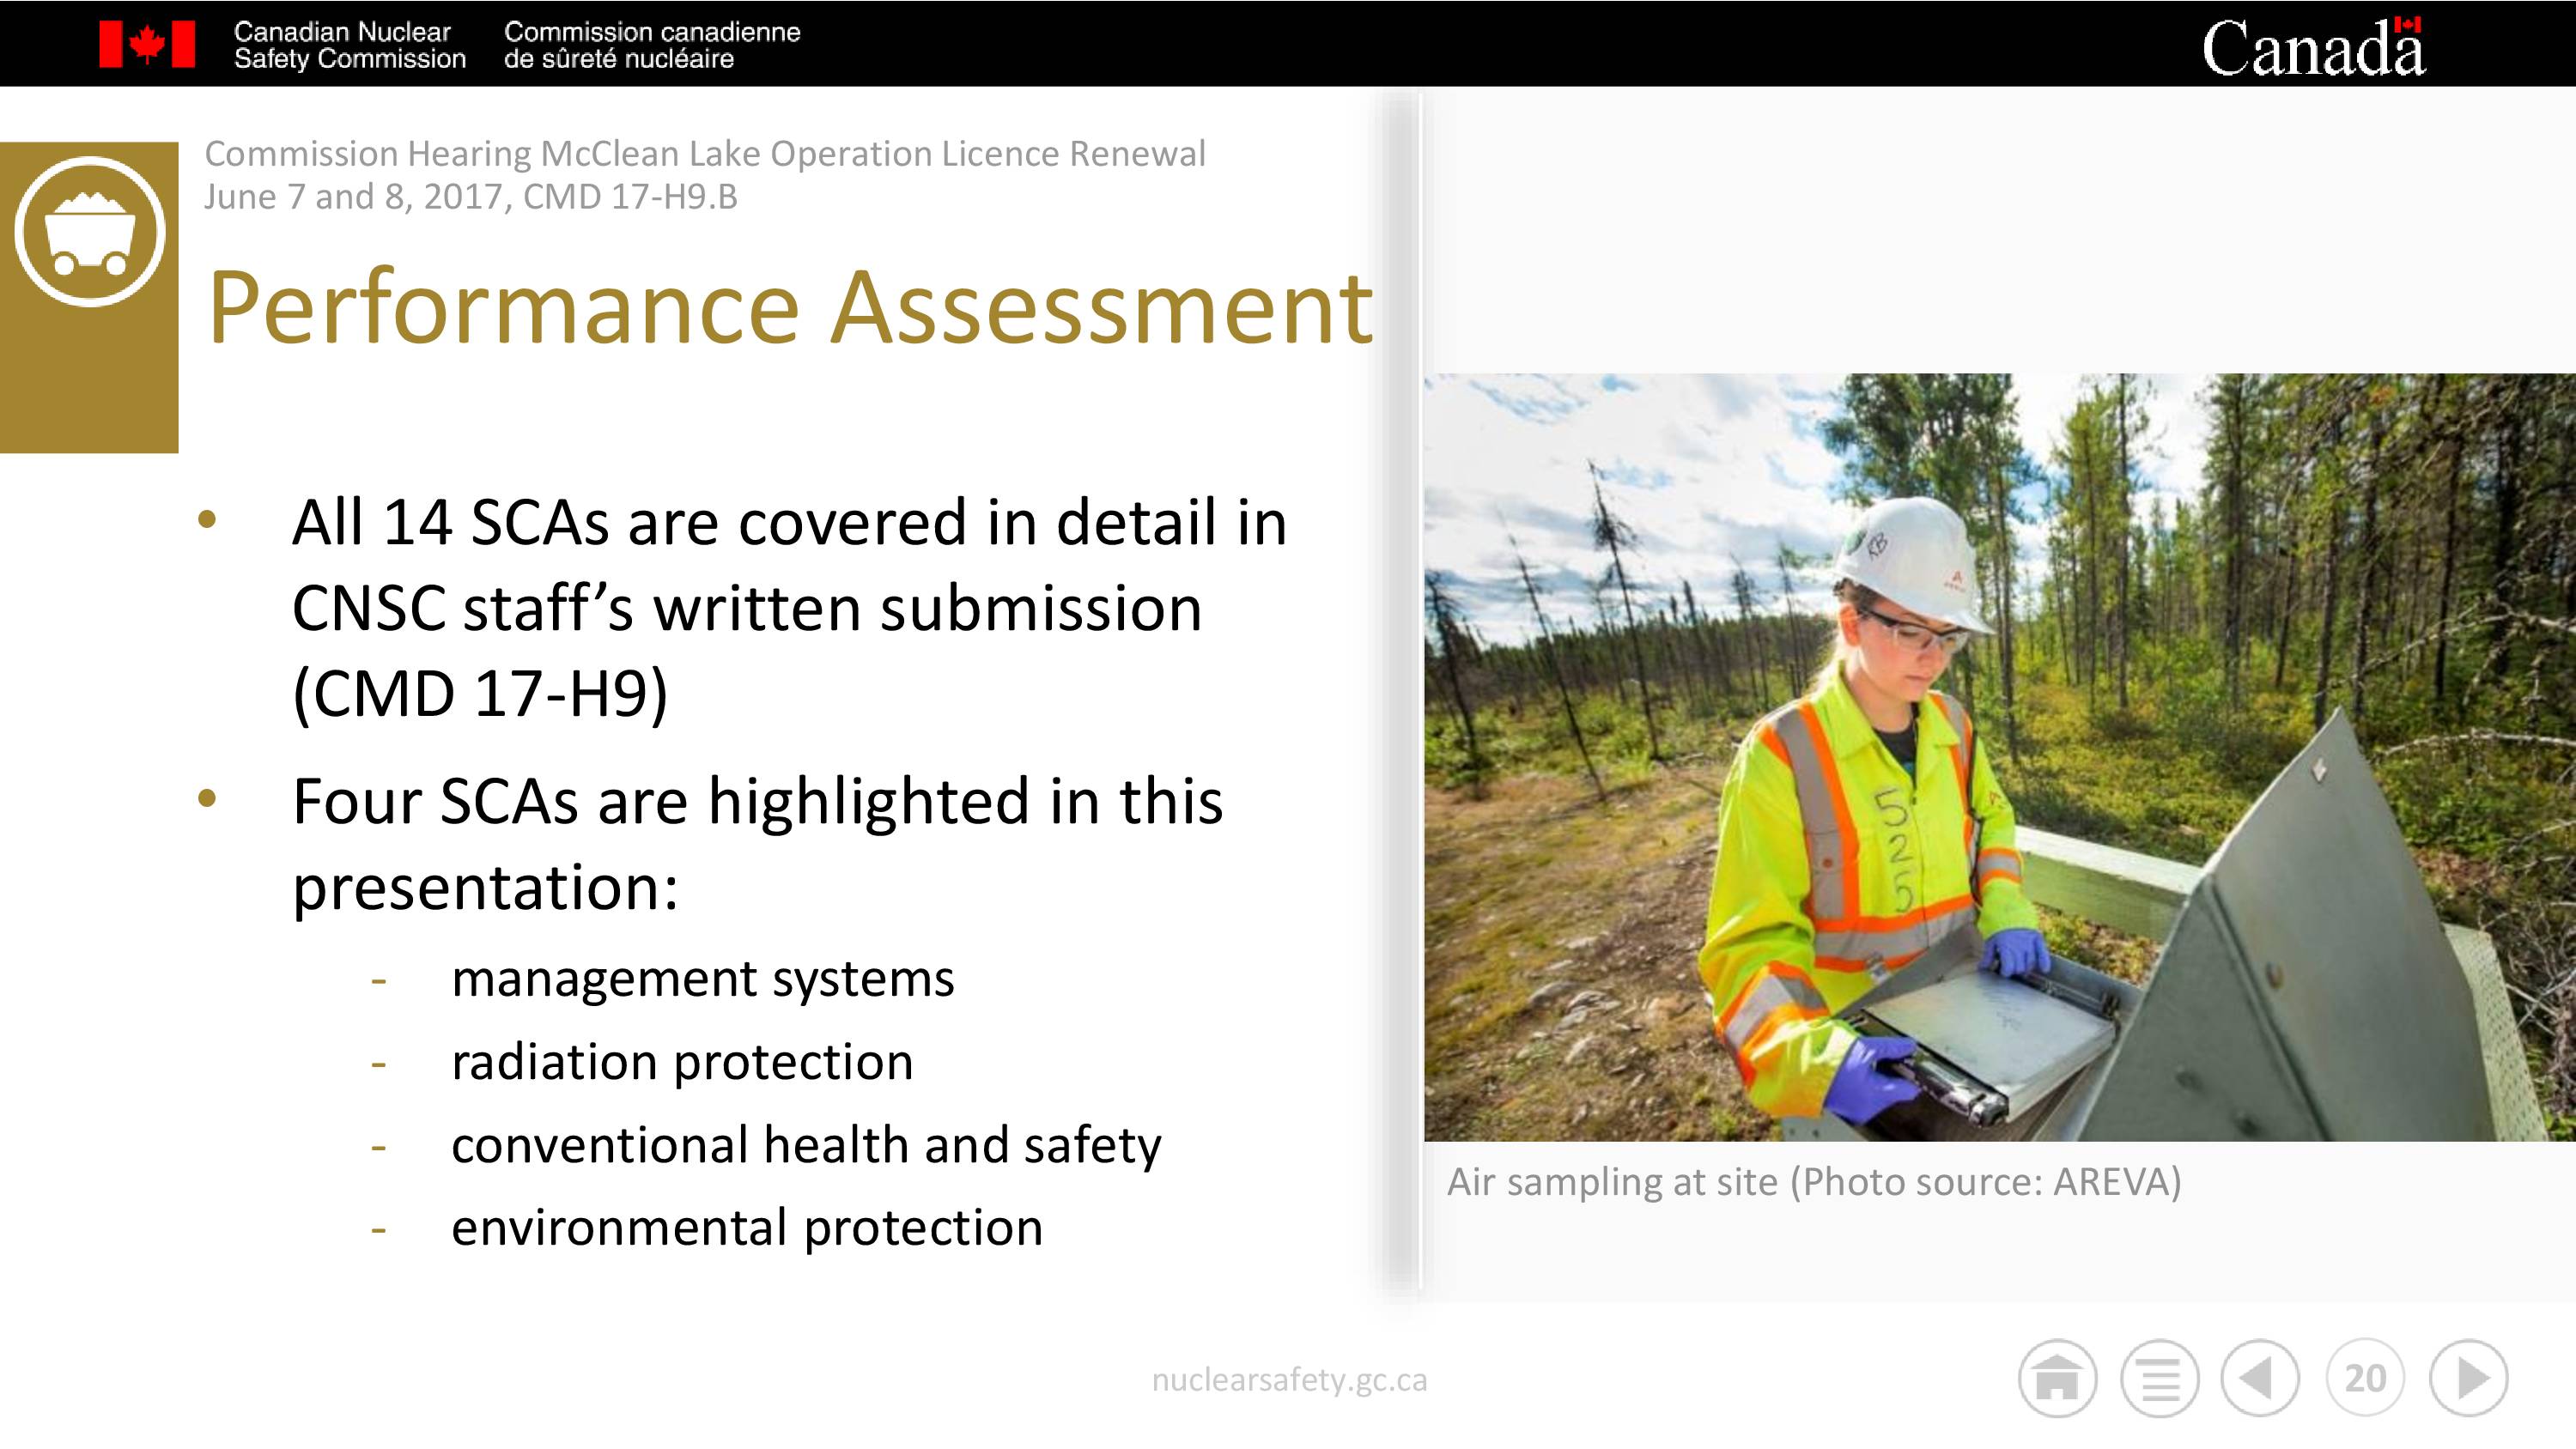This screenshot has height=1449, width=2576.
Task: Select the 'radiation protection' bullet
Action: tap(682, 1061)
